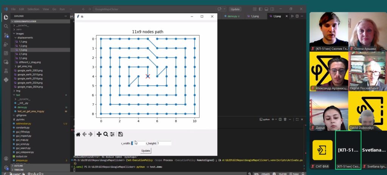This screenshot has height=175, width=387.
Task: Select the Олена Аршава video thumbnail
Action: [367, 32]
